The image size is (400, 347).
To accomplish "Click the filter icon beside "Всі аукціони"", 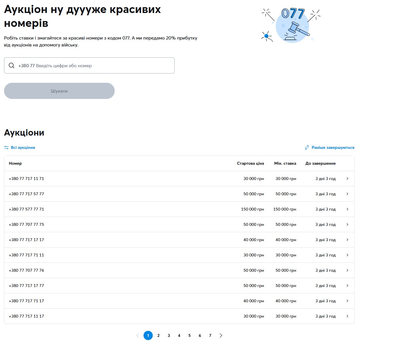I will tap(6, 147).
